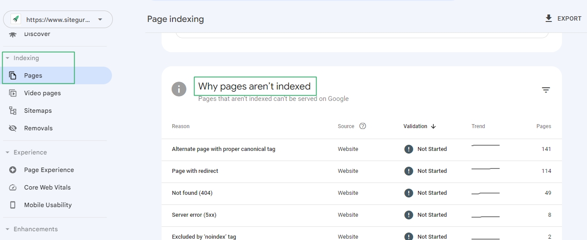The height and width of the screenshot is (240, 587).
Task: Click the Mobile Usability phone icon
Action: pyautogui.click(x=13, y=205)
